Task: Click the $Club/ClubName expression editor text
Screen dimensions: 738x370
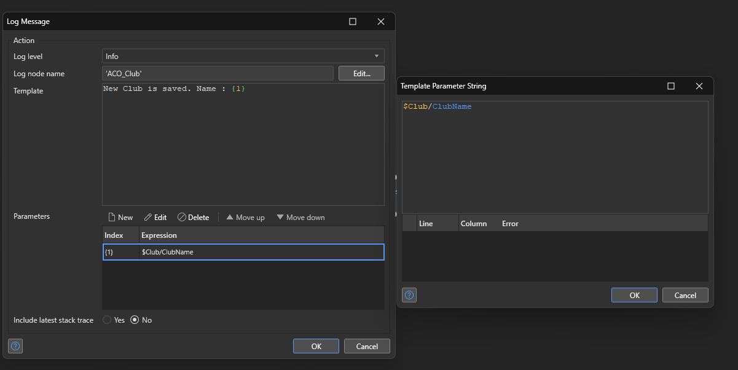Action: click(x=438, y=106)
